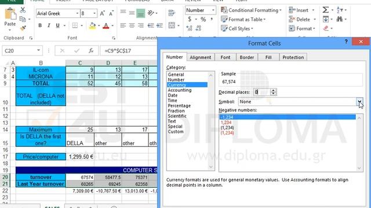The width and height of the screenshot is (371, 208).
Task: Open the Symbol dropdown arrow
Action: tap(359, 102)
